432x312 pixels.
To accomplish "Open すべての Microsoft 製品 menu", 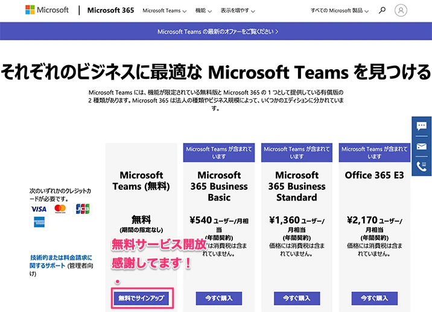I will (x=340, y=11).
